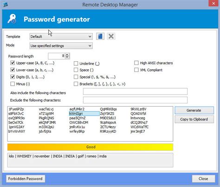Select password s8FbX3vC
Viewport: 220px width, 187px height.
[16, 114]
